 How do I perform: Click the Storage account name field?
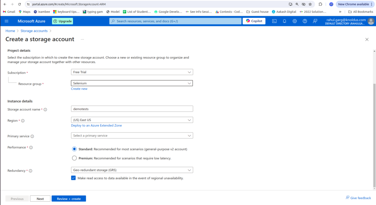(132, 109)
